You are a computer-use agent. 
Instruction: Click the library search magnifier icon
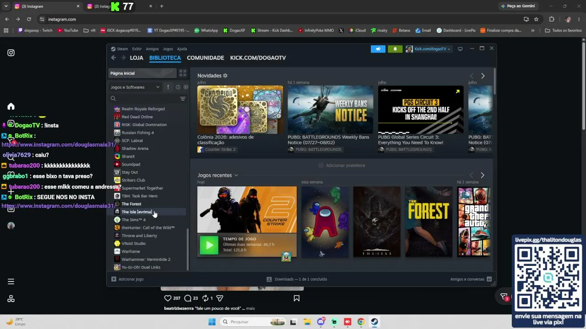point(113,98)
